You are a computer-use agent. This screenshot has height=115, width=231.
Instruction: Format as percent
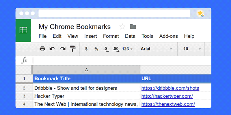tap(96, 49)
